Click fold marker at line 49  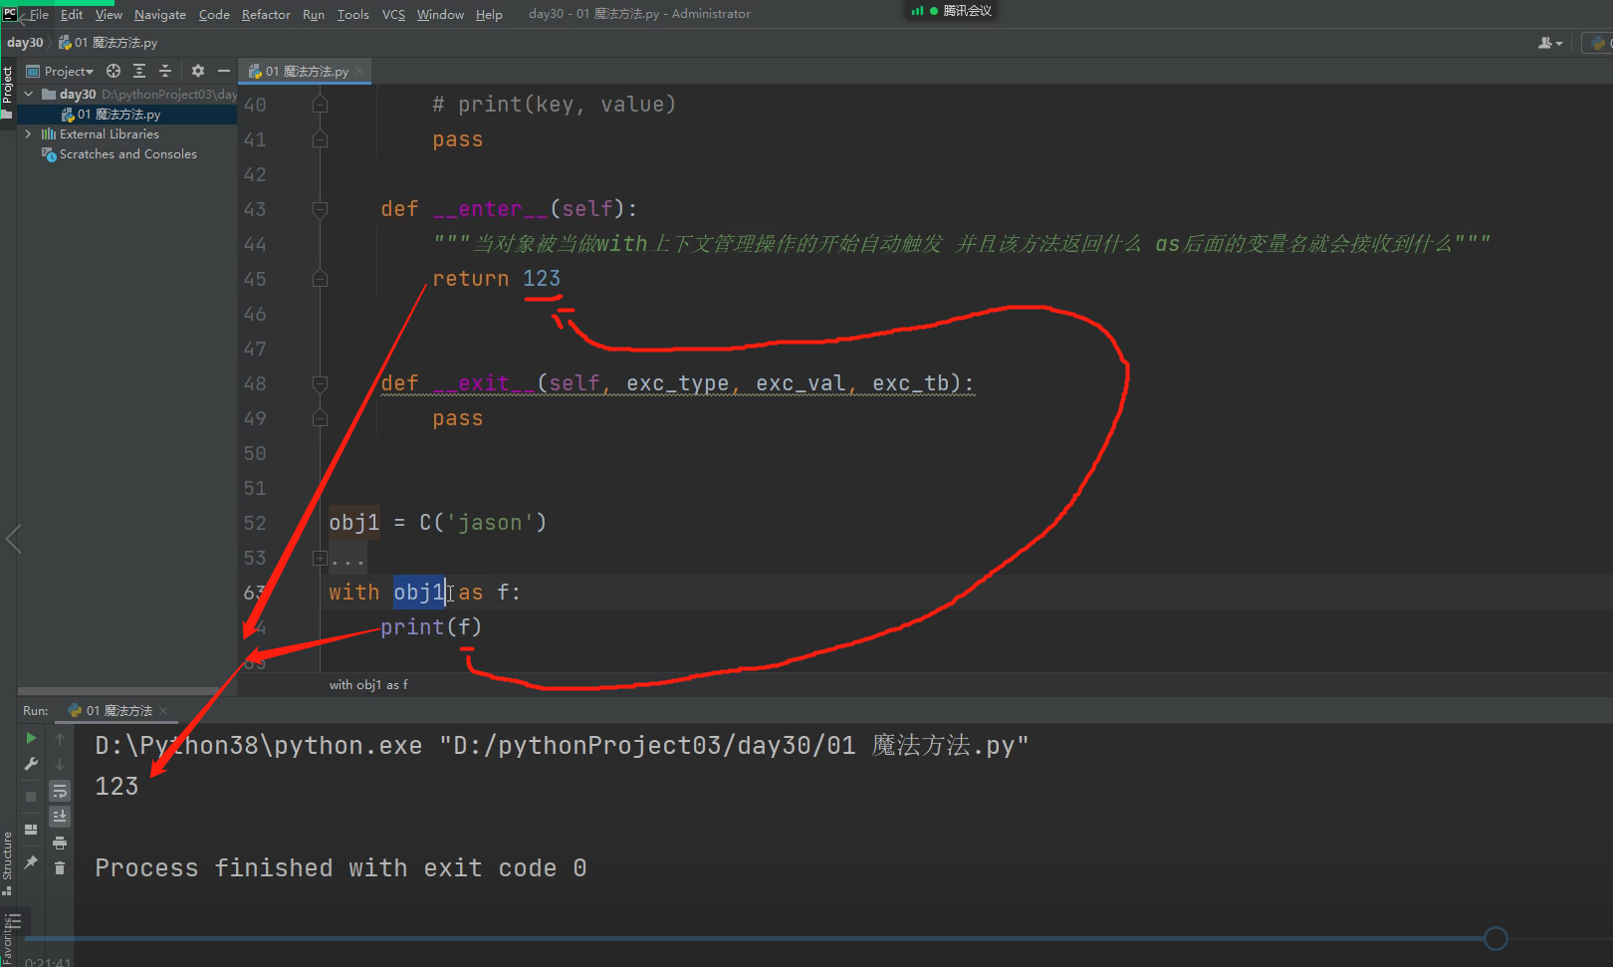320,418
